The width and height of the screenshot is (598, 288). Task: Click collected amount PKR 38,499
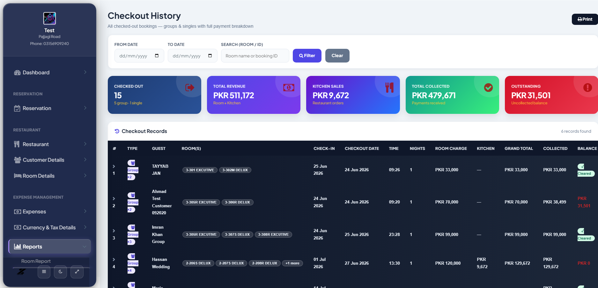pos(555,202)
